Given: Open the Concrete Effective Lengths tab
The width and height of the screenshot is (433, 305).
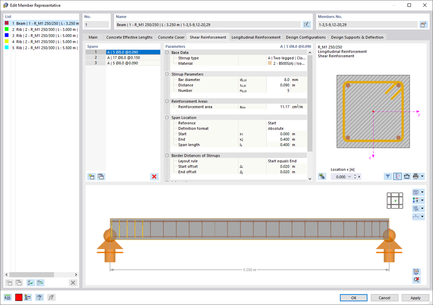Looking at the screenshot, I should [129, 37].
